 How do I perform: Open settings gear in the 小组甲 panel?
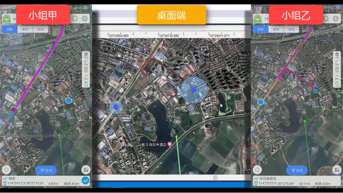pyautogui.click(x=85, y=19)
